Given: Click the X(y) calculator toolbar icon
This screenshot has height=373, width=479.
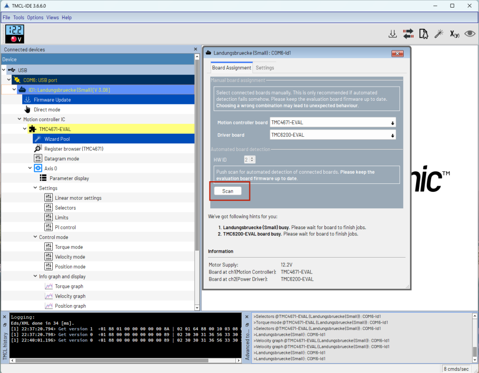Looking at the screenshot, I should 455,34.
